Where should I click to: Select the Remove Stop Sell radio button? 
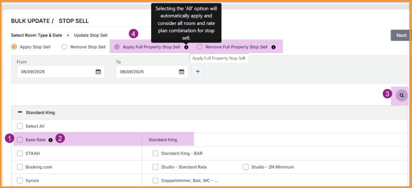click(x=64, y=47)
